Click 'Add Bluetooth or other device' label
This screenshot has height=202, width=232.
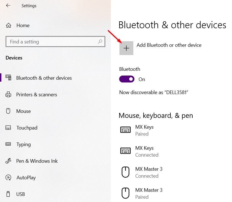coord(169,45)
